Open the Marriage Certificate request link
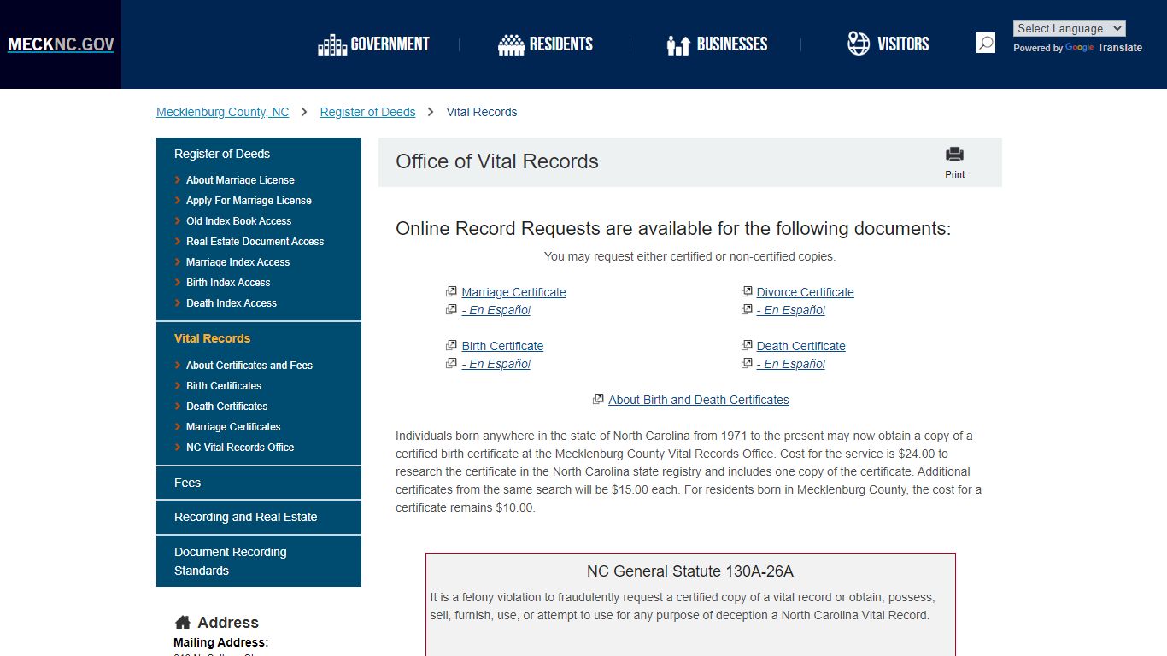Screen dimensions: 1167x656 [513, 292]
